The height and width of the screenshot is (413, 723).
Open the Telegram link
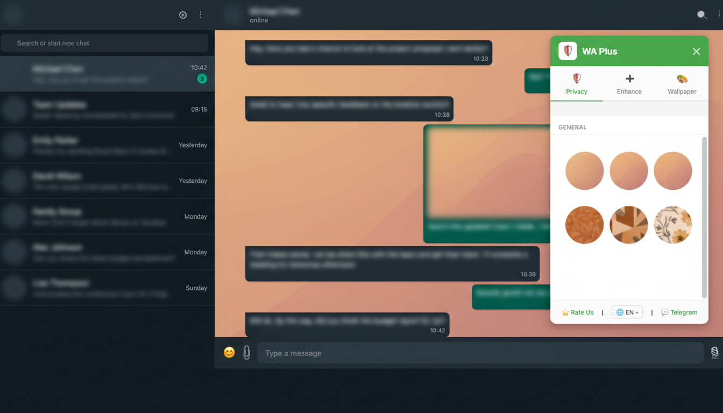679,312
